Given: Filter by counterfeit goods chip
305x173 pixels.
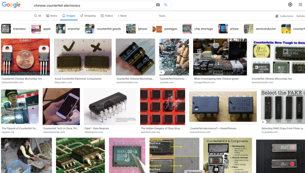Looking at the screenshot, I should [x=105, y=29].
